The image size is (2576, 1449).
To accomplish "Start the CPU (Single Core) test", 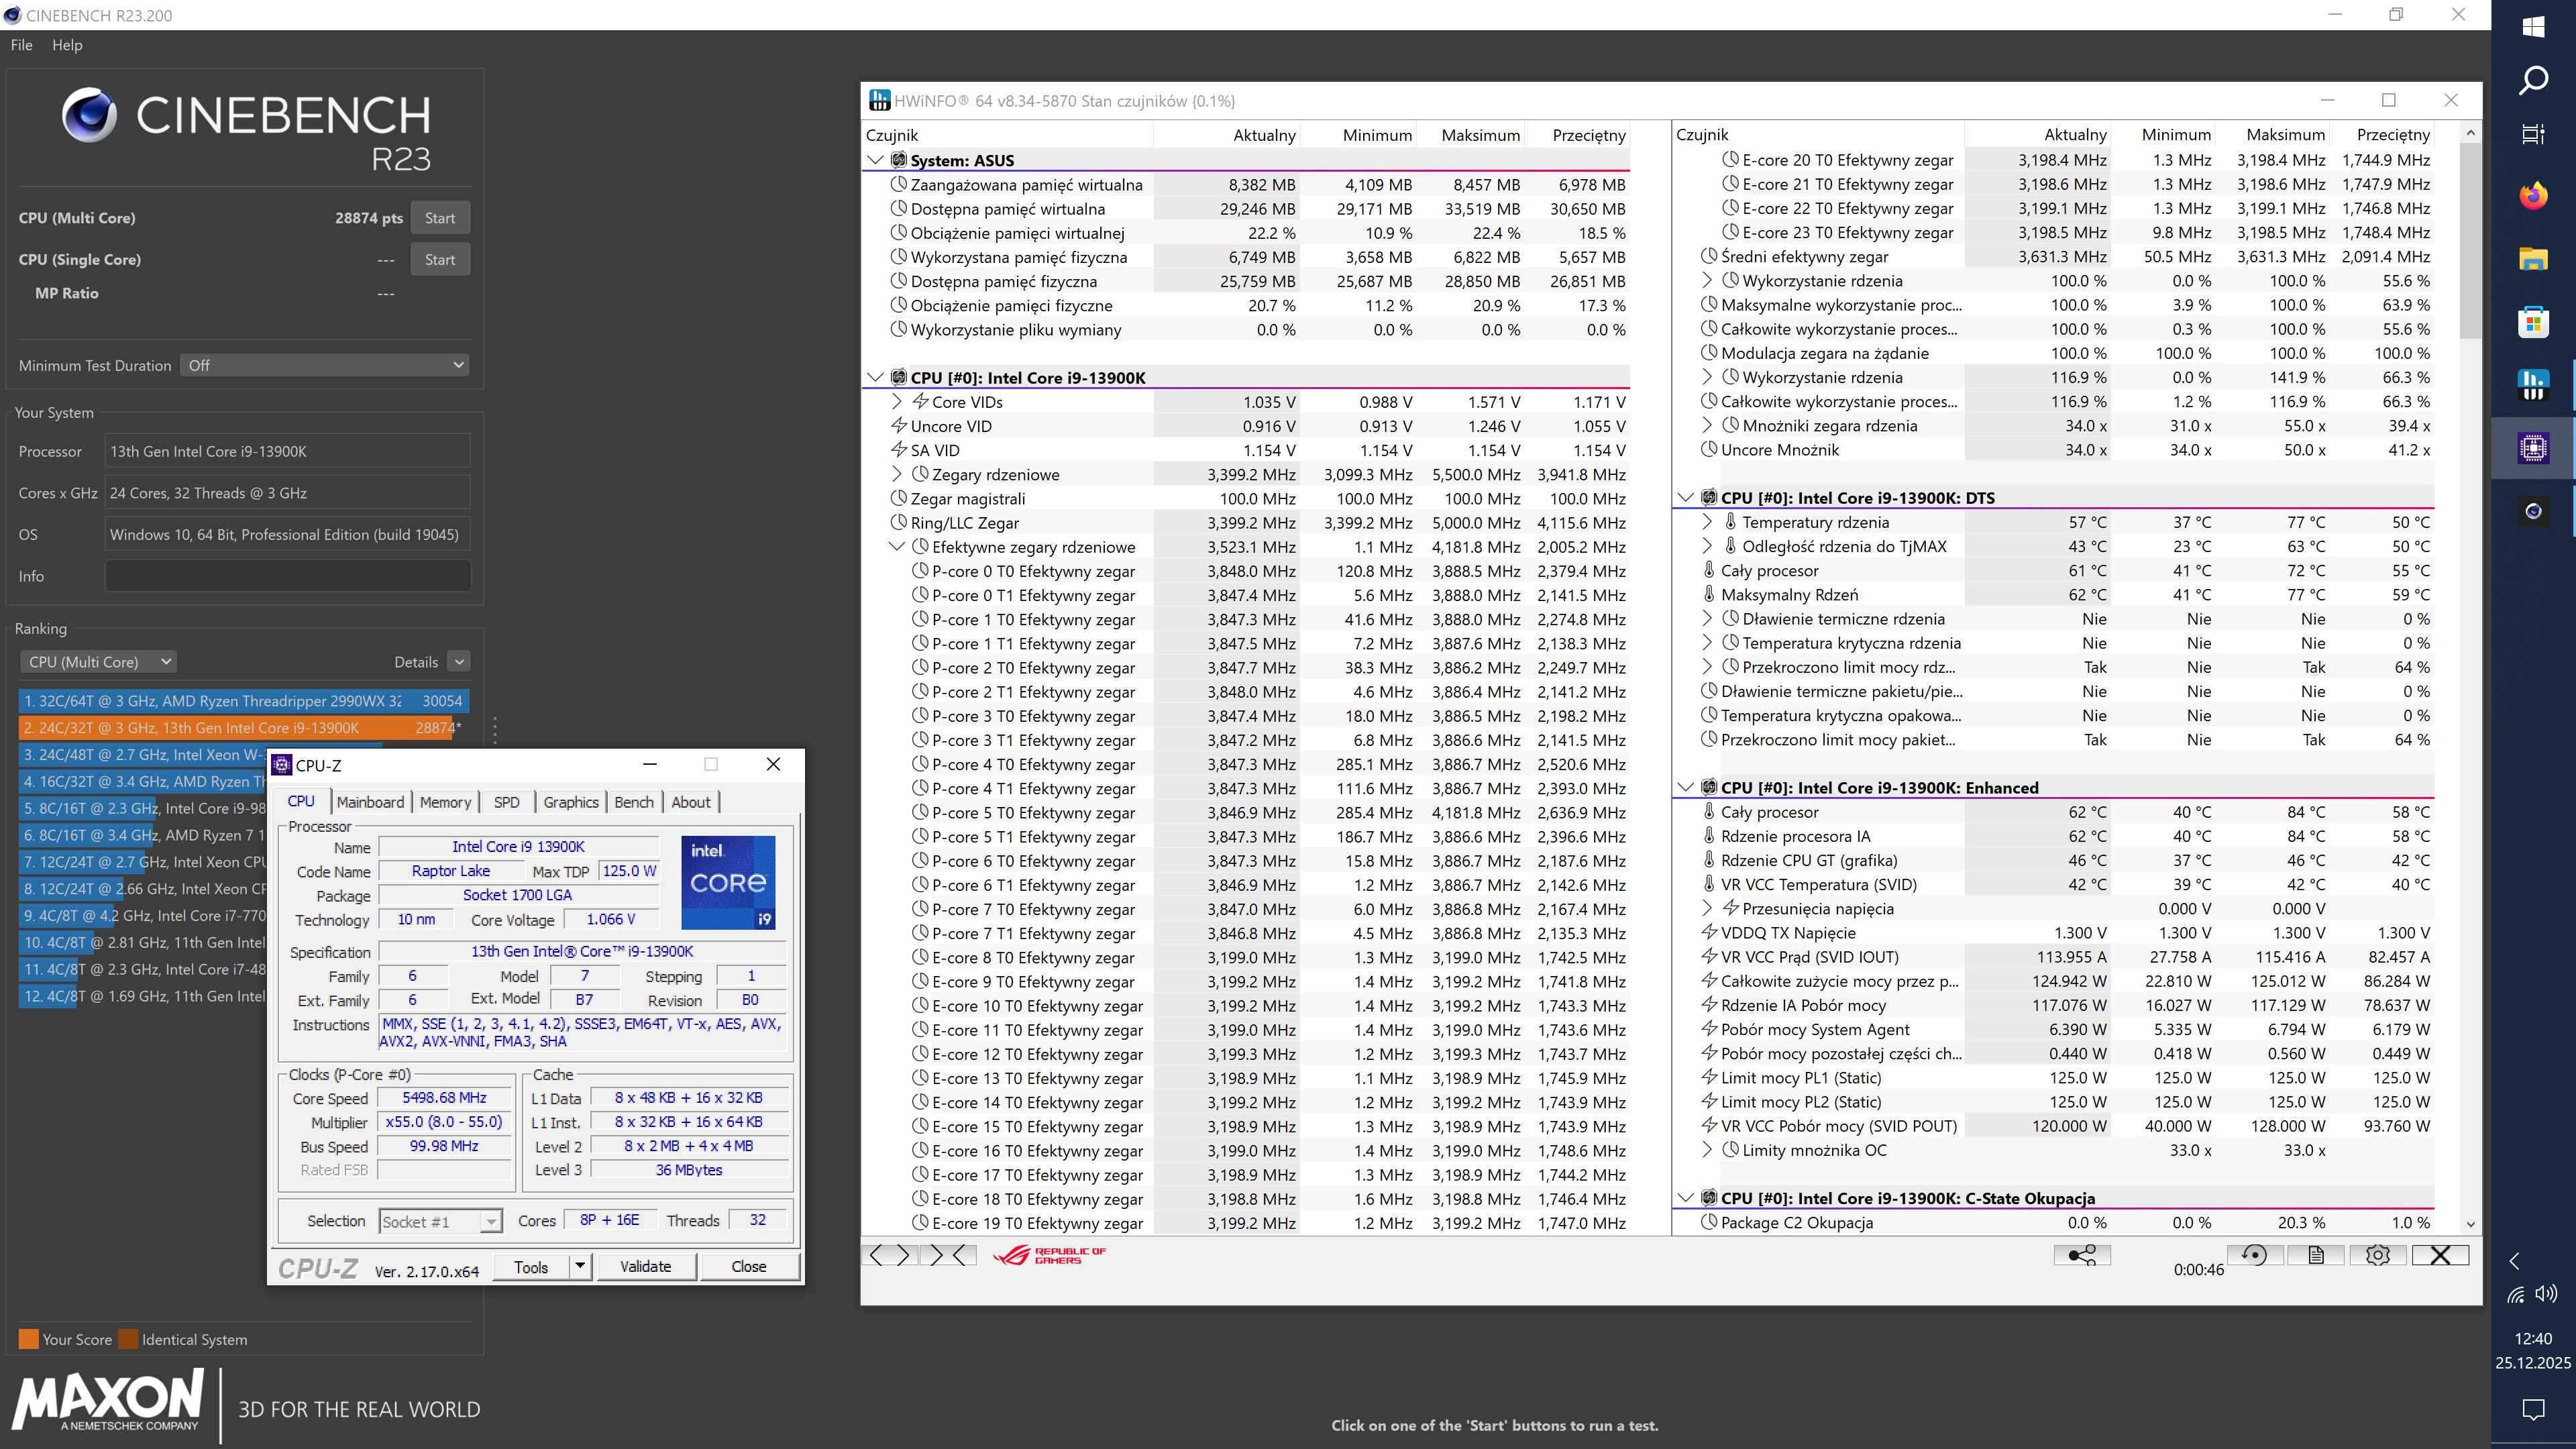I will point(439,259).
